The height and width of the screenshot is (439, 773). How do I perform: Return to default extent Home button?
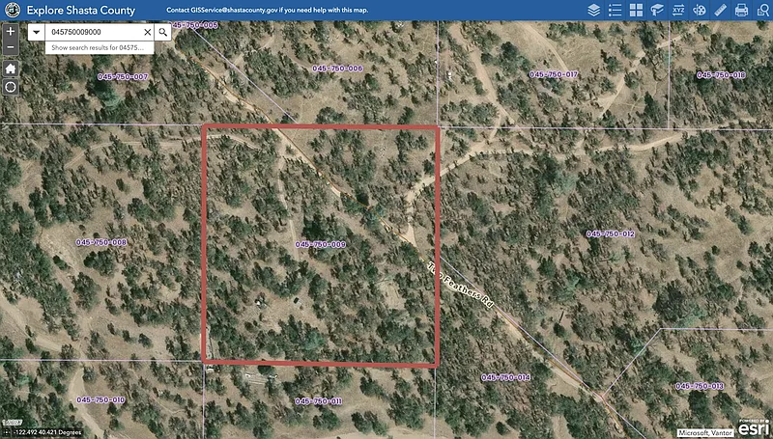[x=10, y=69]
